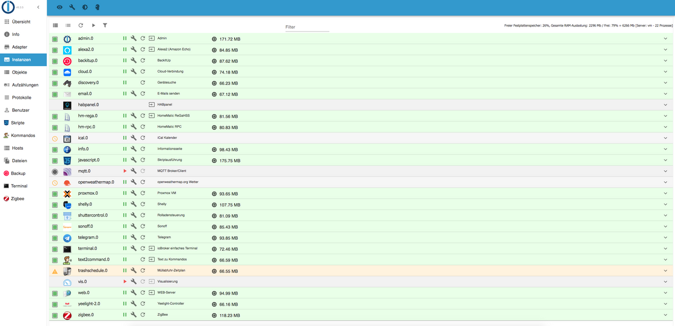Select Skripte in the sidebar
The width and height of the screenshot is (675, 326).
[x=24, y=123]
